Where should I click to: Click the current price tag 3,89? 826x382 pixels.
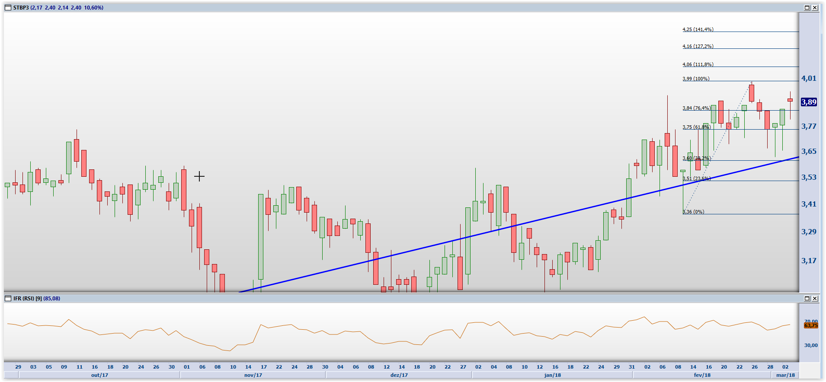coord(809,102)
